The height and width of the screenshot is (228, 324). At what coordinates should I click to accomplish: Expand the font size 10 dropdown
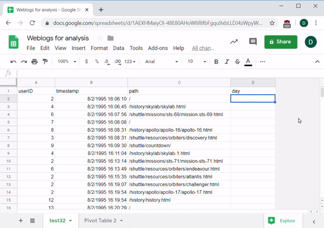tap(197, 61)
